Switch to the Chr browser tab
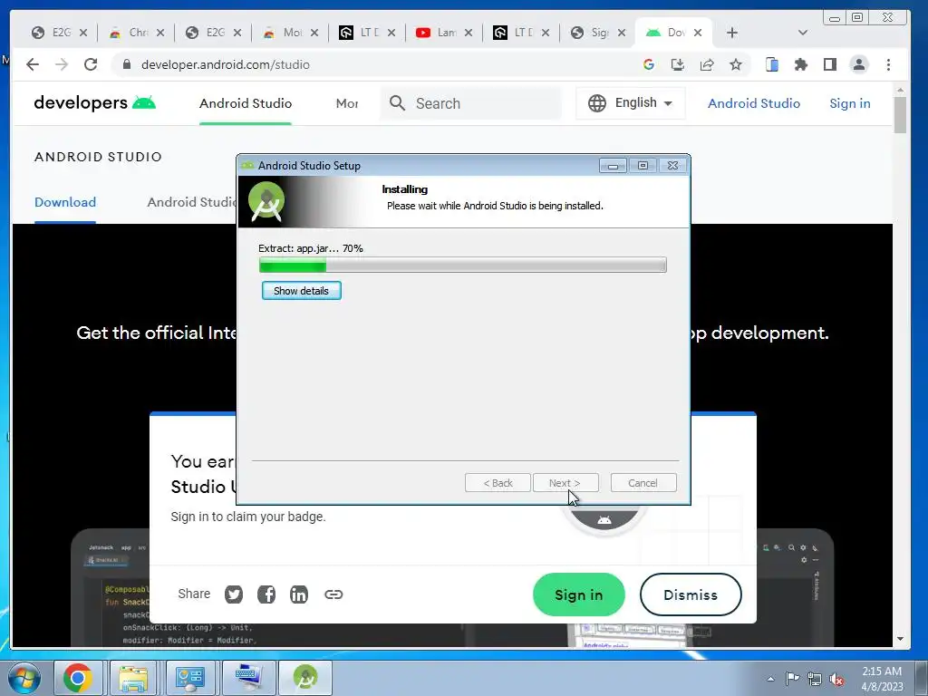 pos(137,33)
